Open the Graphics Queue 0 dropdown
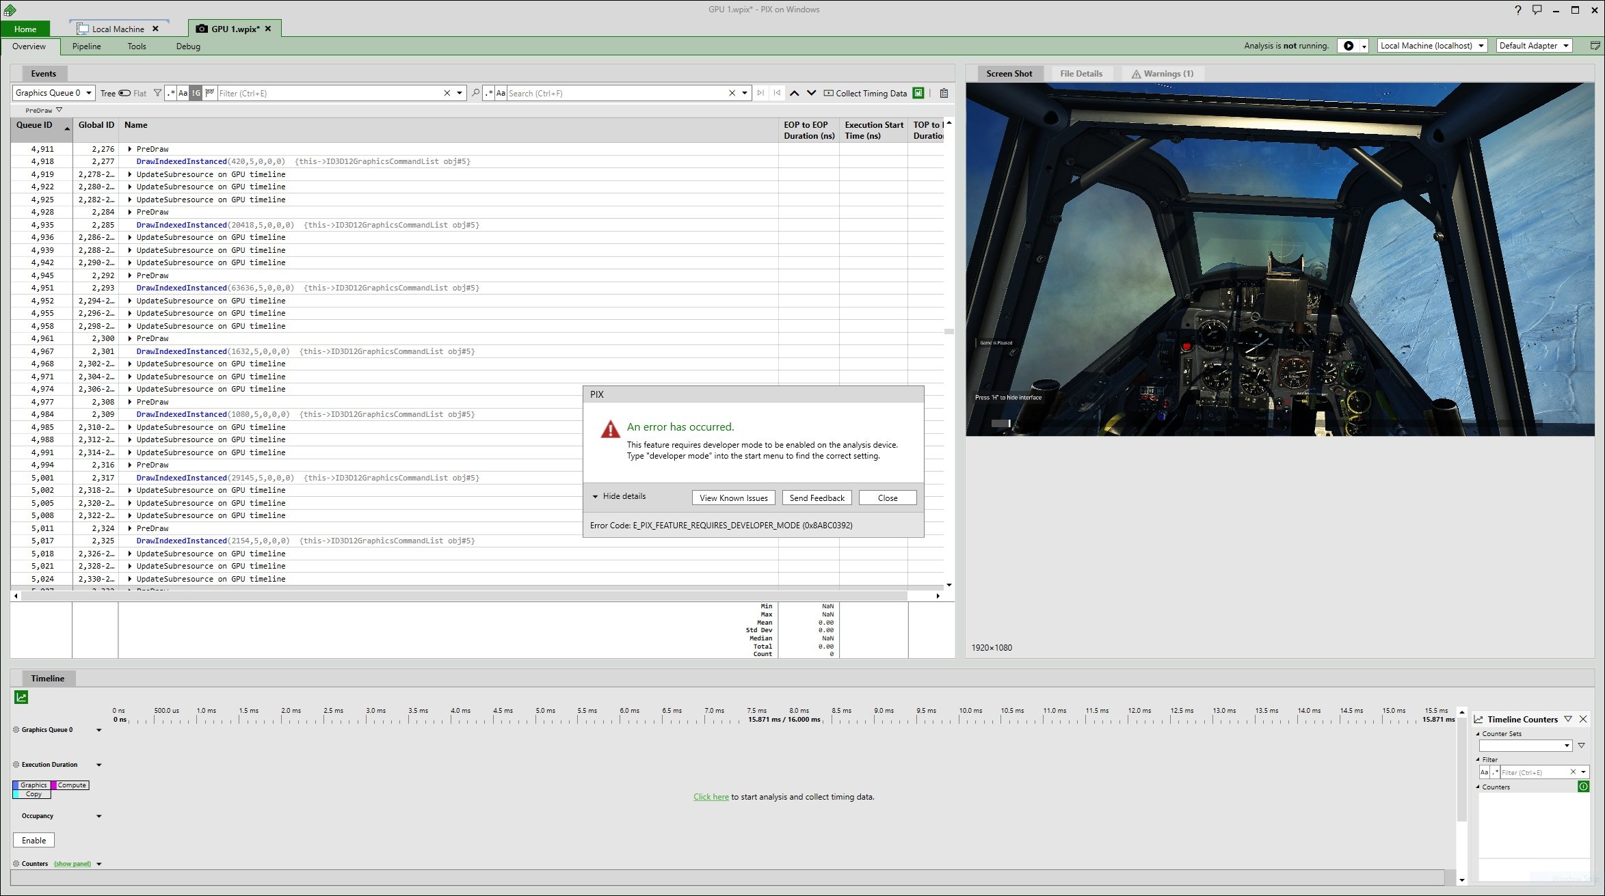1605x896 pixels. 53,93
